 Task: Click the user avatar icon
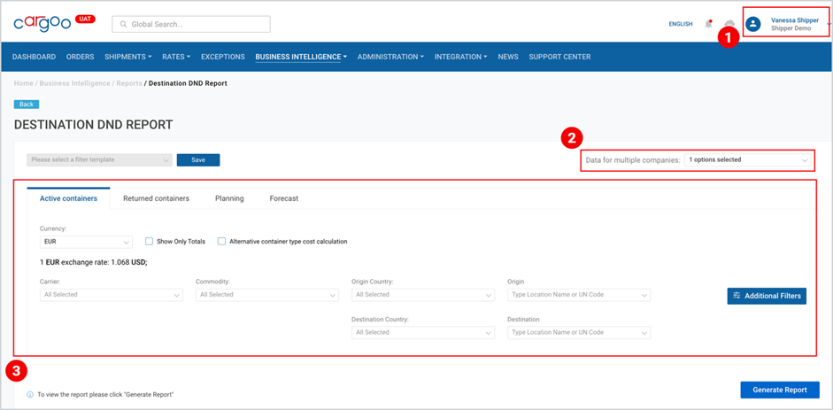752,24
